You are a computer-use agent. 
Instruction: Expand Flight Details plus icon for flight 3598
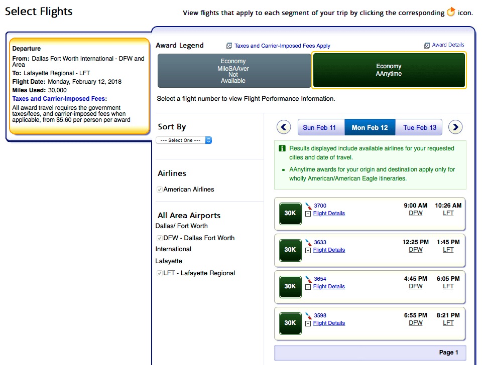point(308,323)
